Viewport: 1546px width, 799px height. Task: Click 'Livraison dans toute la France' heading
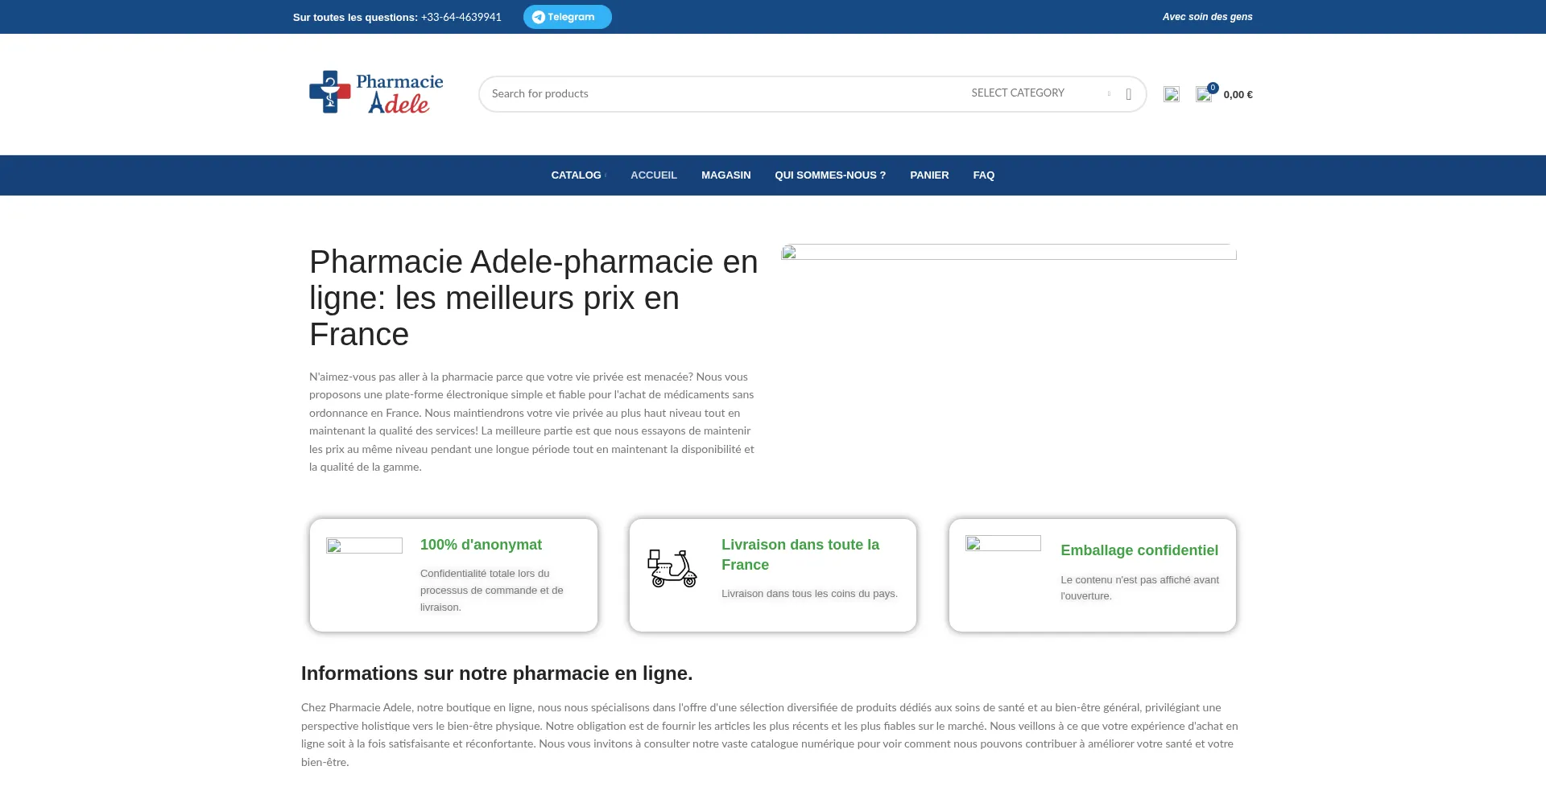pyautogui.click(x=800, y=554)
